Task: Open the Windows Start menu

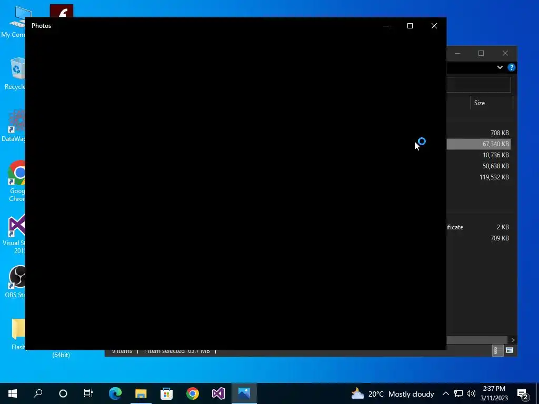Action: pyautogui.click(x=13, y=393)
